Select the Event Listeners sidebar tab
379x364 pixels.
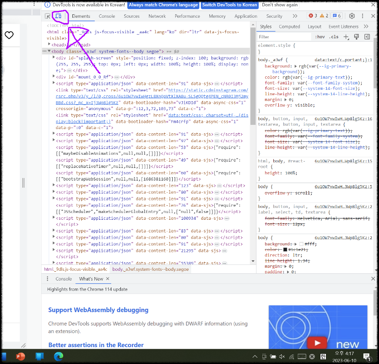[343, 27]
